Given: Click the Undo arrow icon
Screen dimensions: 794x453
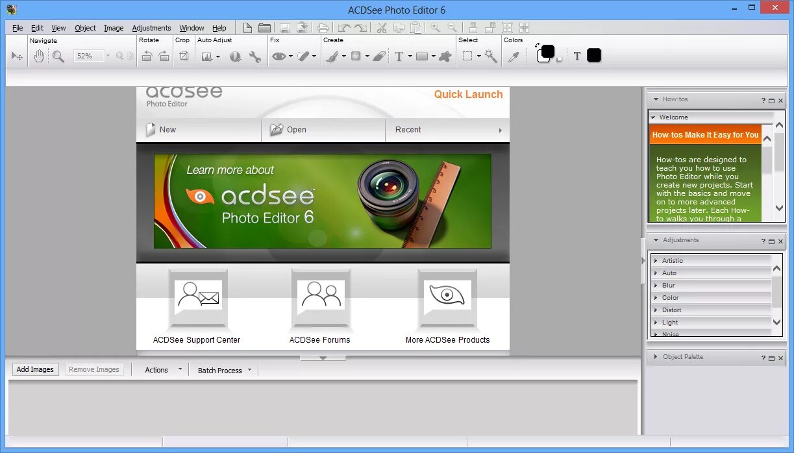Looking at the screenshot, I should tap(344, 28).
